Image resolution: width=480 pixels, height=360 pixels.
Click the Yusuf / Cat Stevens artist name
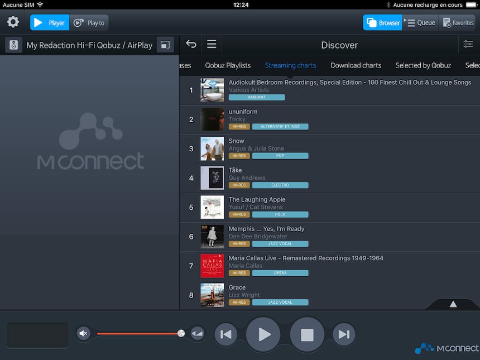pos(256,207)
